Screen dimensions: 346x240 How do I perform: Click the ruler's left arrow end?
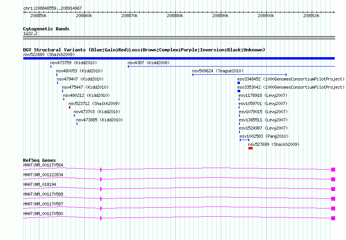[24, 12]
